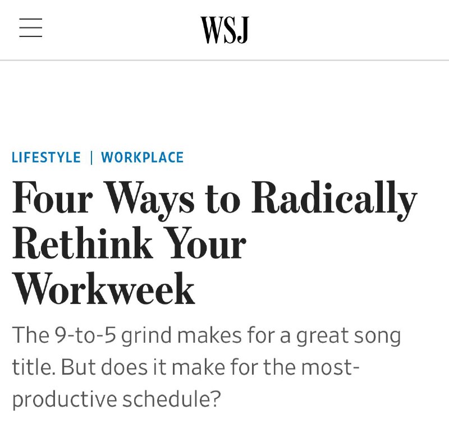Click the headline word "to"
The height and width of the screenshot is (428, 449).
click(223, 200)
